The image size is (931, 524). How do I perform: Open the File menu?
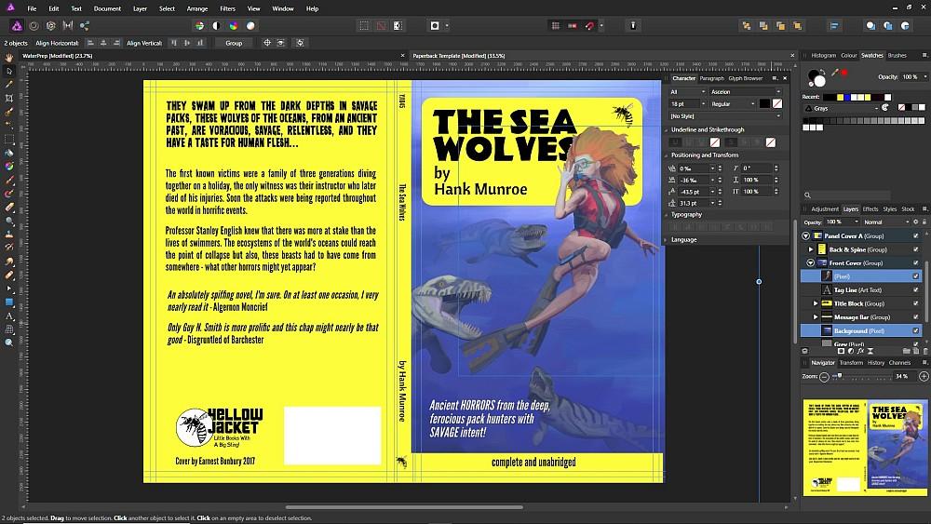pyautogui.click(x=32, y=9)
